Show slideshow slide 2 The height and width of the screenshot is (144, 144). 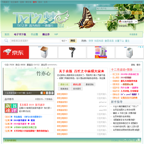pyautogui.click(x=44, y=93)
